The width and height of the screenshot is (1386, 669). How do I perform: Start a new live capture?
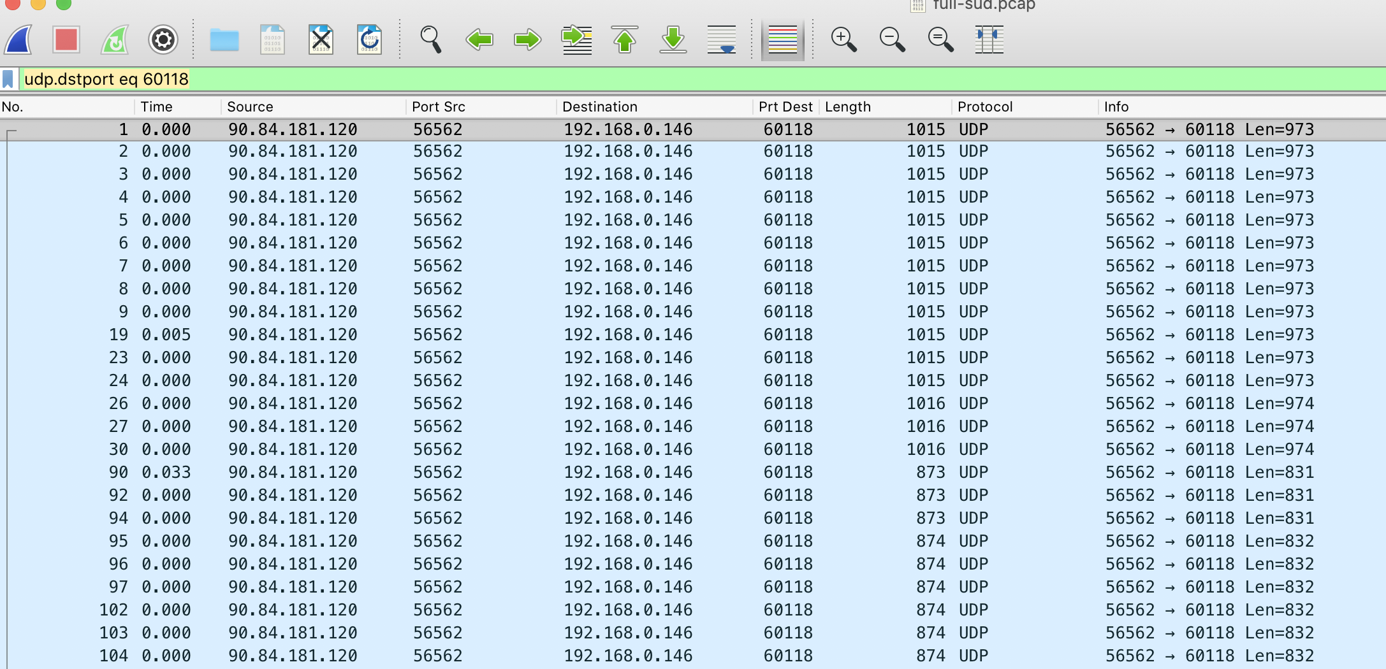pyautogui.click(x=17, y=40)
